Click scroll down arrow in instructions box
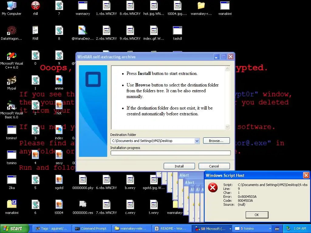The image size is (311, 233). click(x=227, y=127)
